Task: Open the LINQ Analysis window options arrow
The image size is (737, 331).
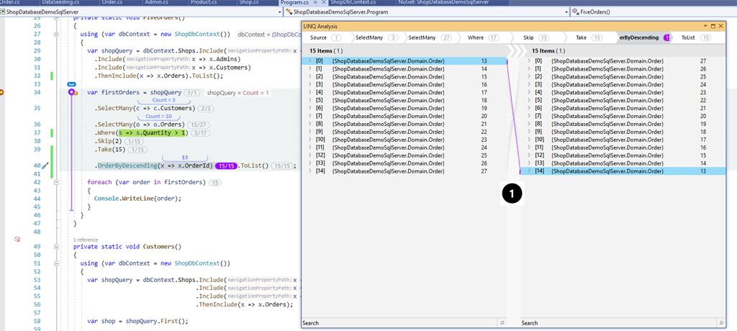Action: pyautogui.click(x=705, y=27)
